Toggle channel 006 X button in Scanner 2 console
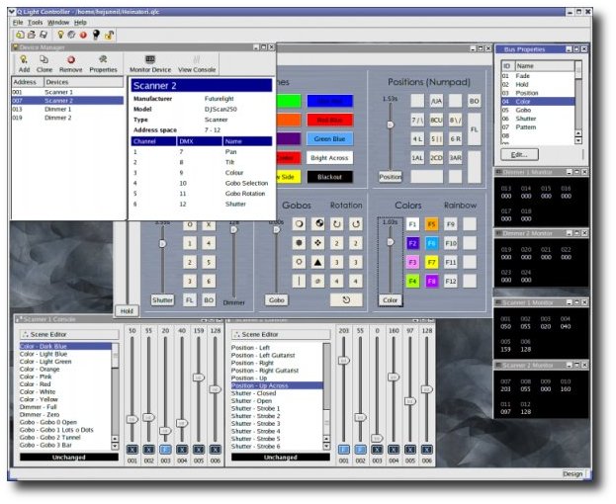Image resolution: width=616 pixels, height=504 pixels. (426, 450)
